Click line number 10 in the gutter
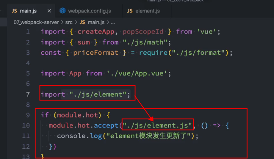 coord(26,126)
